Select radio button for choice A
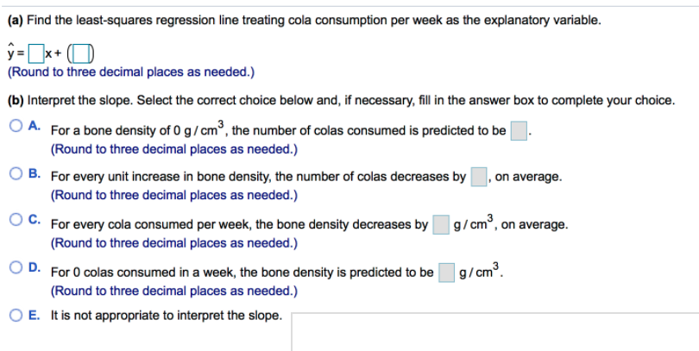Screen dimensions: 699x351 point(16,129)
